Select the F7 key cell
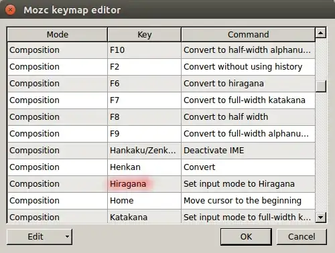Image resolution: width=335 pixels, height=253 pixels. tap(145, 100)
